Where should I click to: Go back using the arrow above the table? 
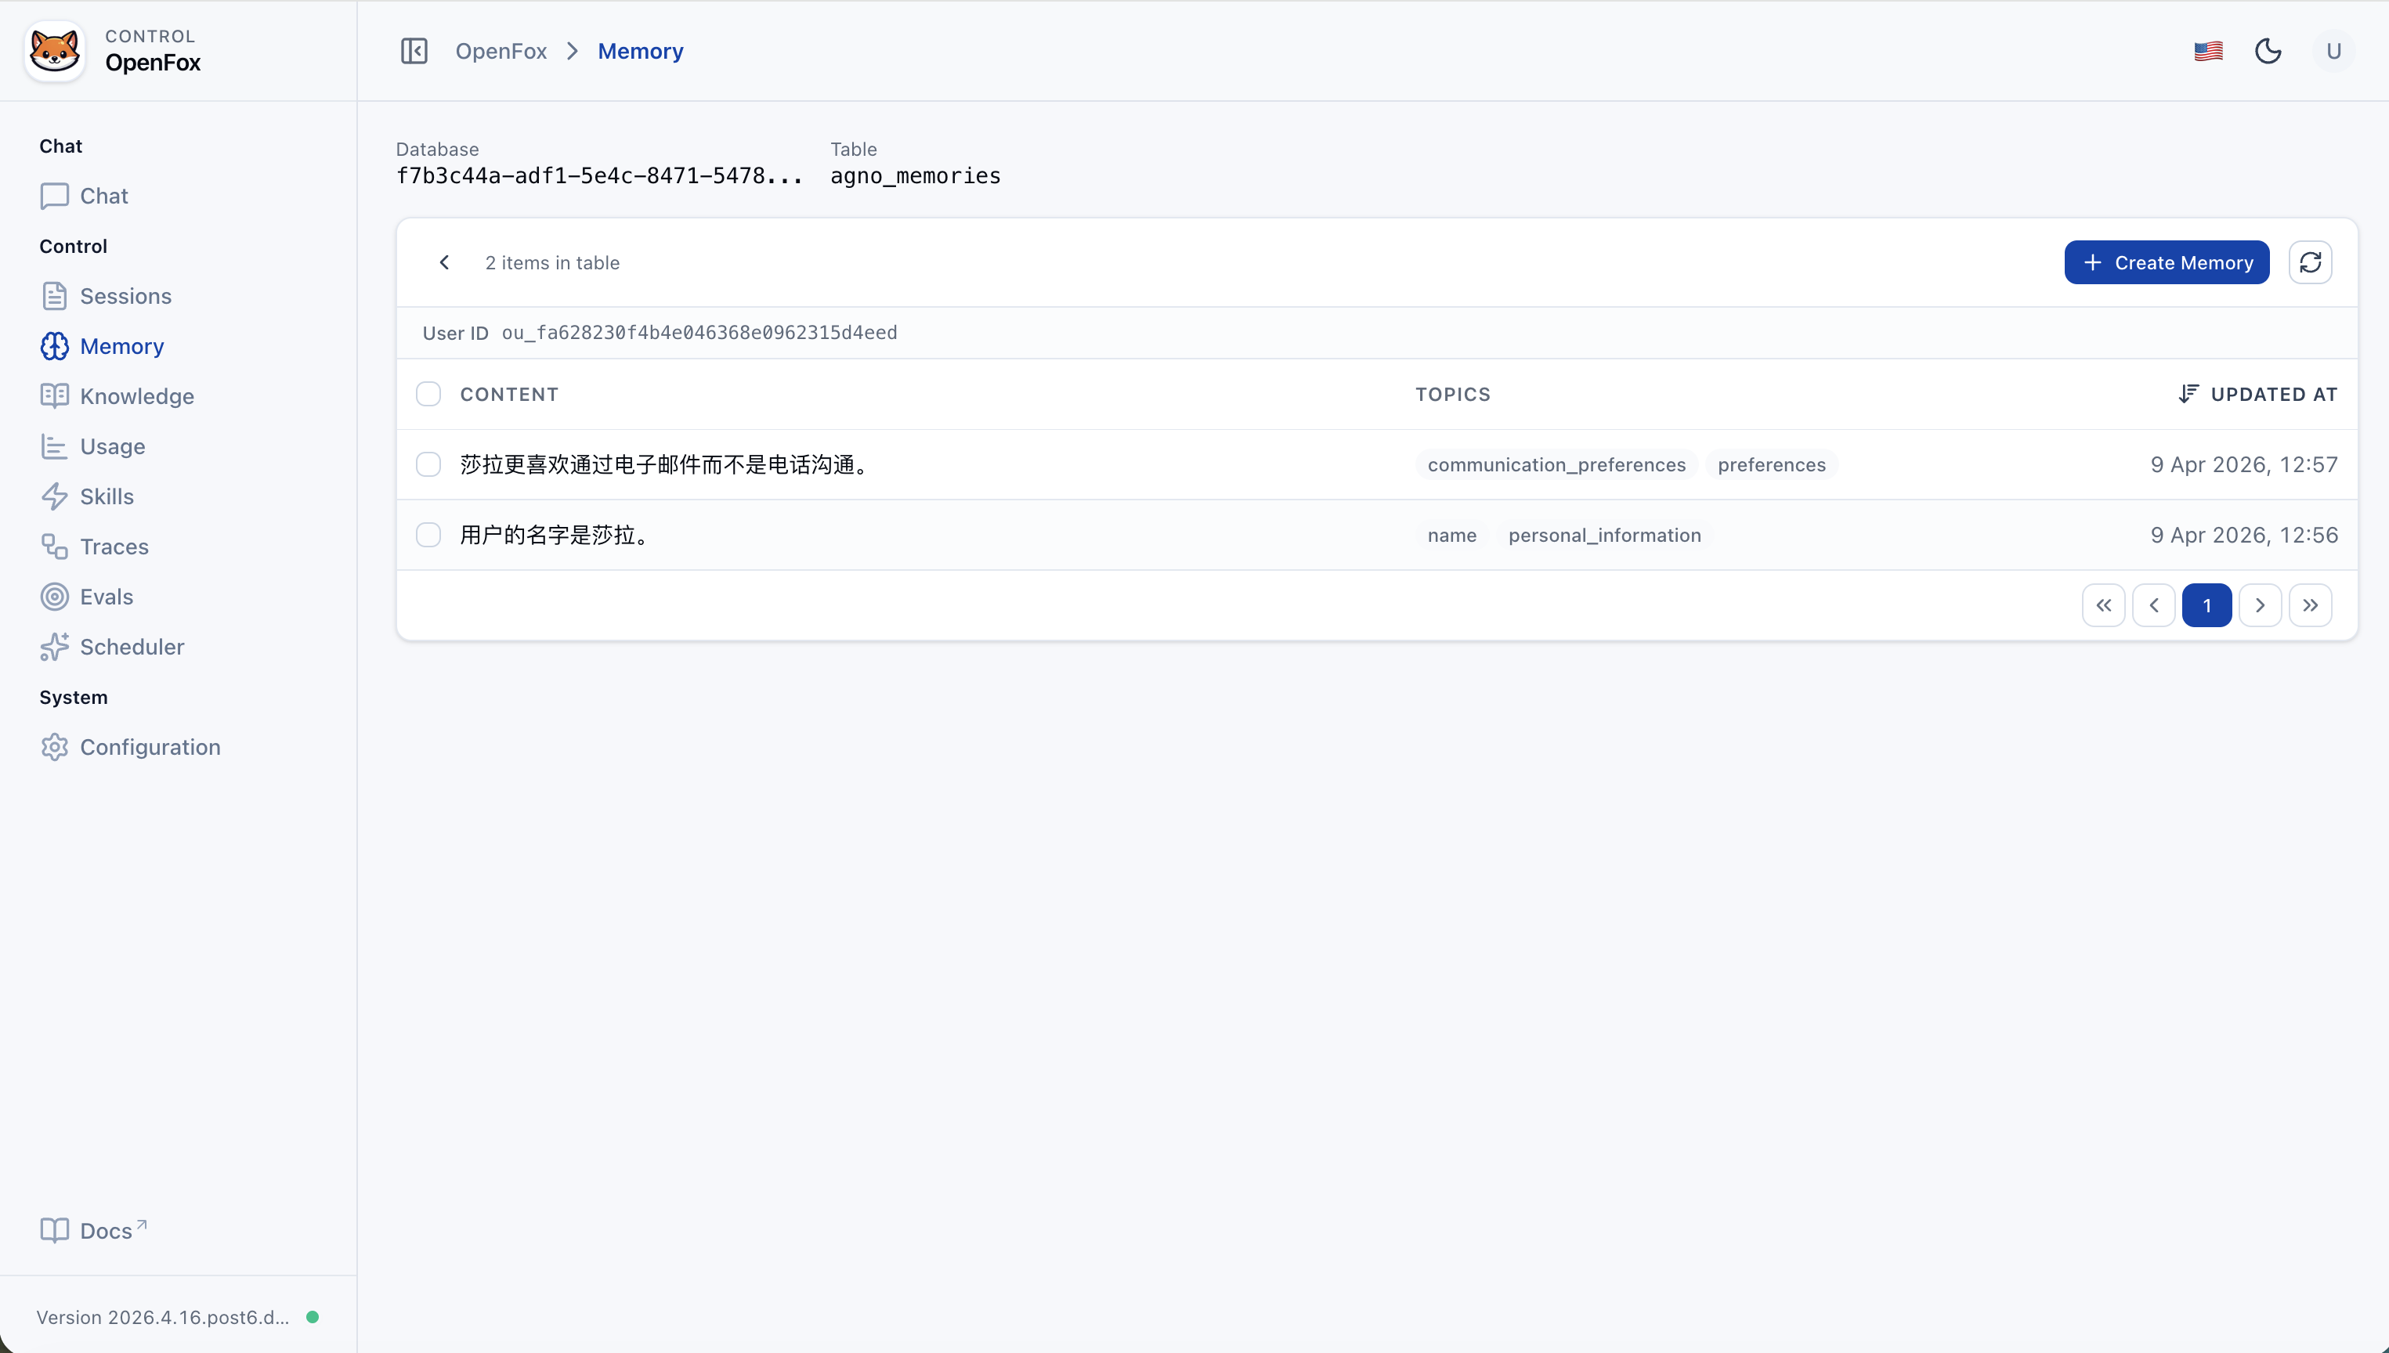(x=443, y=262)
